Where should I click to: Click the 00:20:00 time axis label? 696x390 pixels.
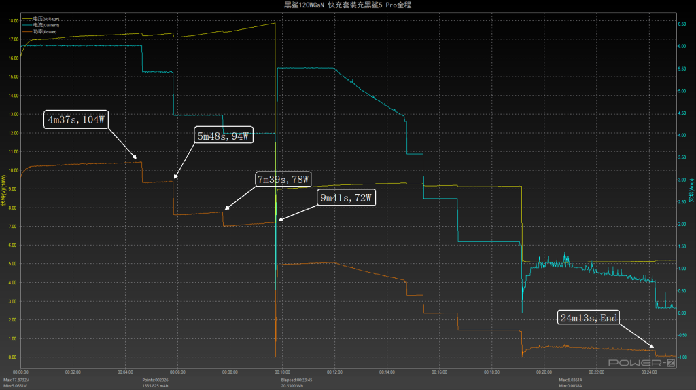(544, 372)
